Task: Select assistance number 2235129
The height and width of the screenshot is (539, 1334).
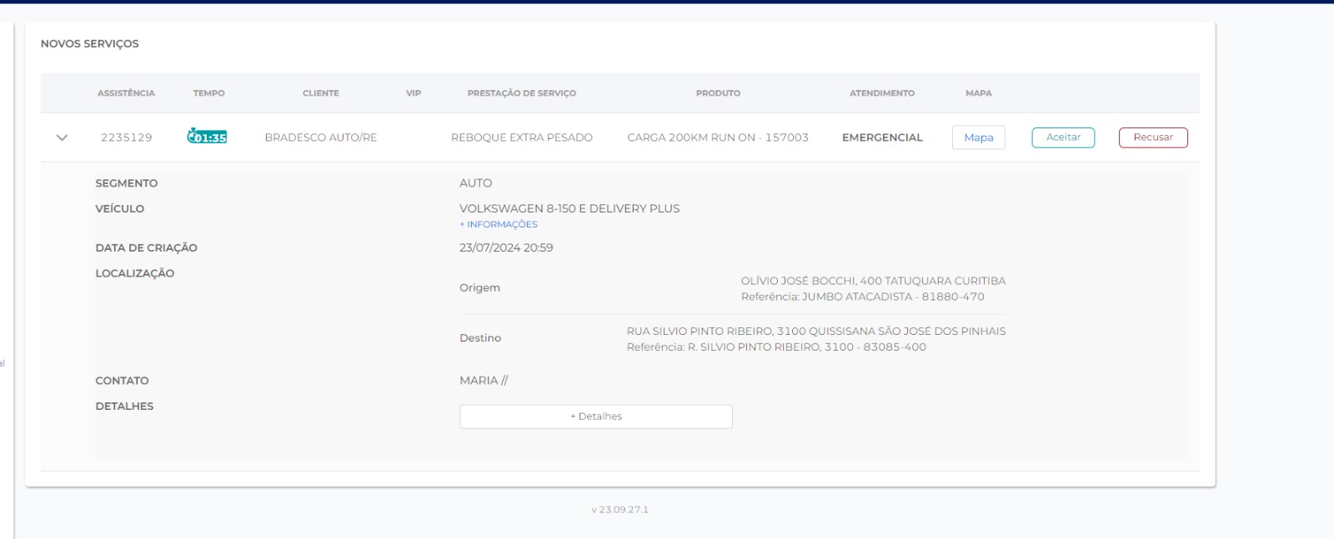Action: (x=127, y=137)
